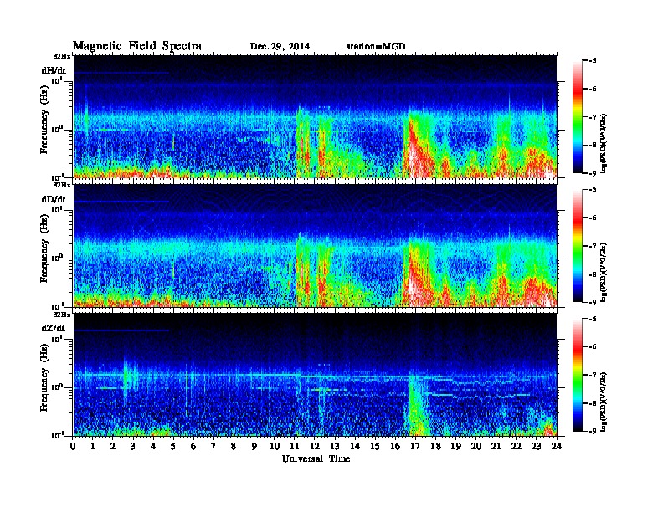
Task: Click hour "23" on the Universal Time axis
Action: pyautogui.click(x=537, y=447)
